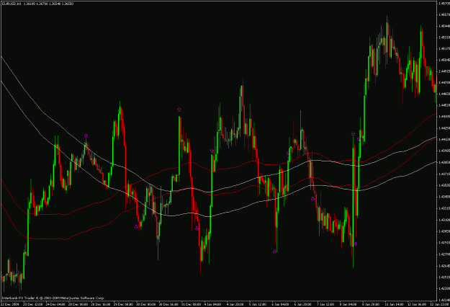
Task: Click the 22 Dec 2009 time axis label
Action: 10,304
